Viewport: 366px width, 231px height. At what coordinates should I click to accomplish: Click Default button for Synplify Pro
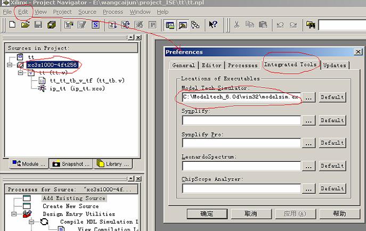tap(332, 143)
